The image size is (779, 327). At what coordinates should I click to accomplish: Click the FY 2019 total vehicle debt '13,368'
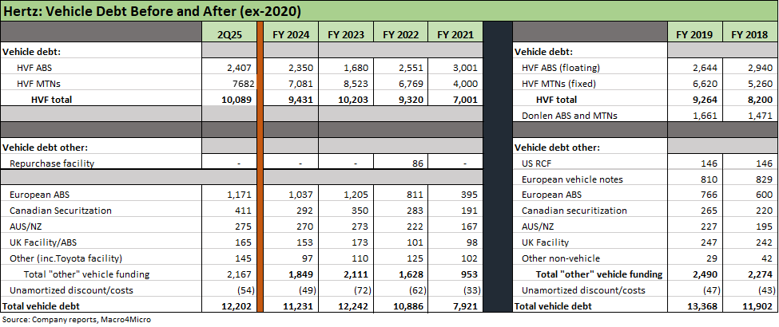[x=703, y=306]
